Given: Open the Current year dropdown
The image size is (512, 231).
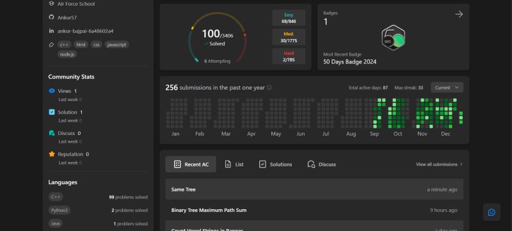Looking at the screenshot, I should (447, 88).
